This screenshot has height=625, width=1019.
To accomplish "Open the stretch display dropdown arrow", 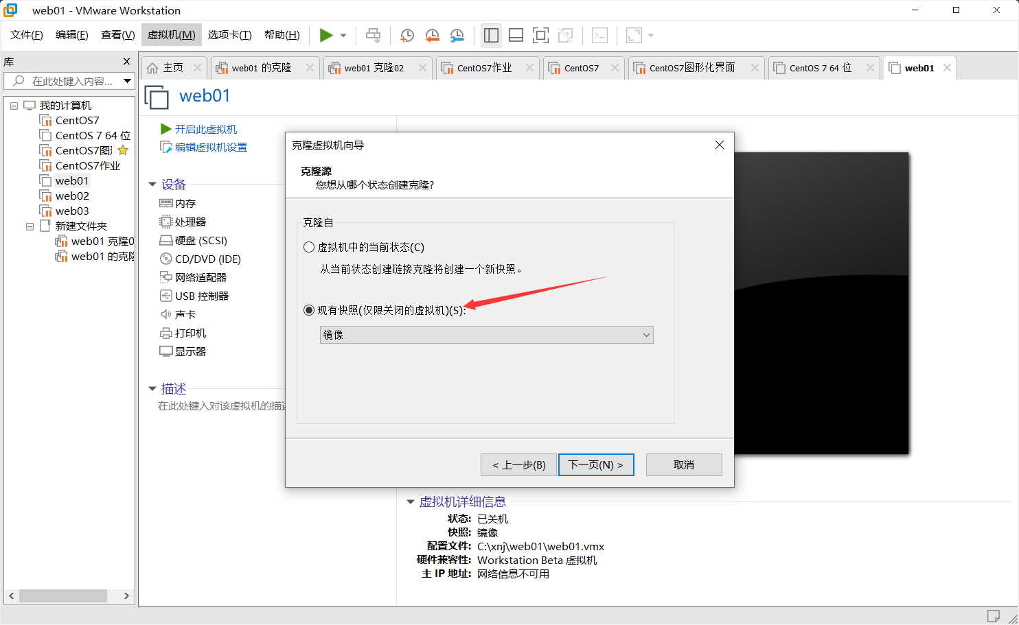I will [x=651, y=36].
